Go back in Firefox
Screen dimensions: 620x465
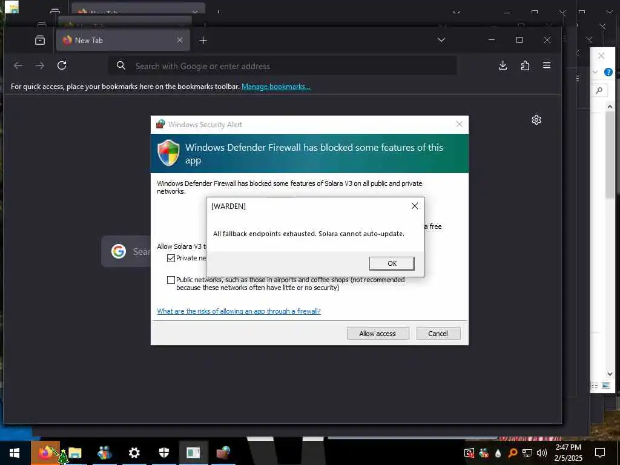[18, 65]
